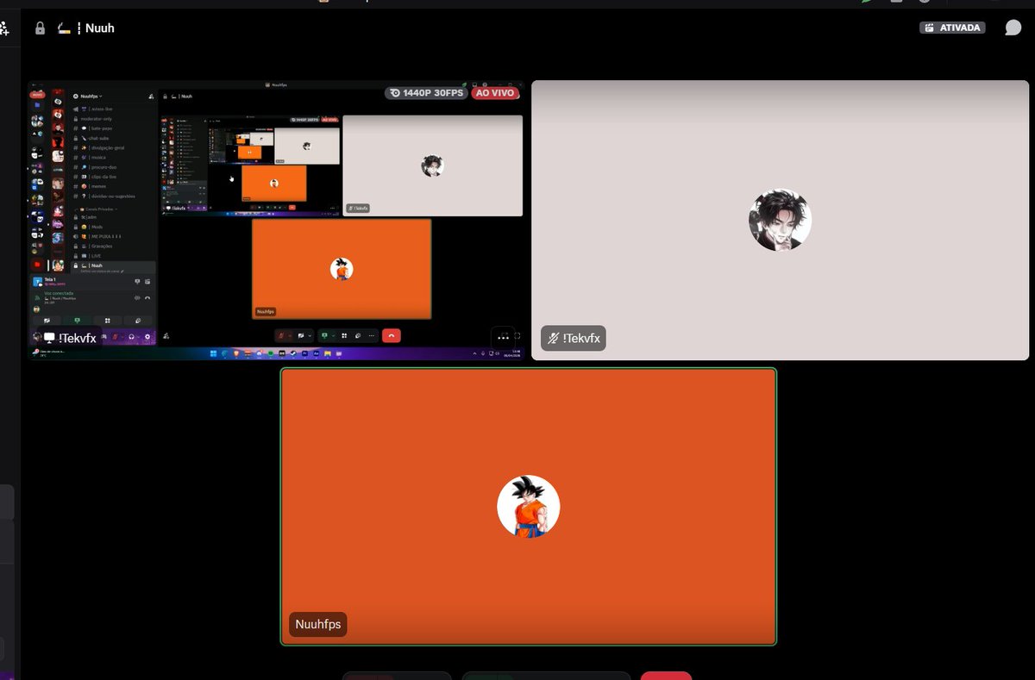This screenshot has height=680, width=1035.
Task: Toggle the red muted mic in the shared Discord user panel
Action: point(116,337)
